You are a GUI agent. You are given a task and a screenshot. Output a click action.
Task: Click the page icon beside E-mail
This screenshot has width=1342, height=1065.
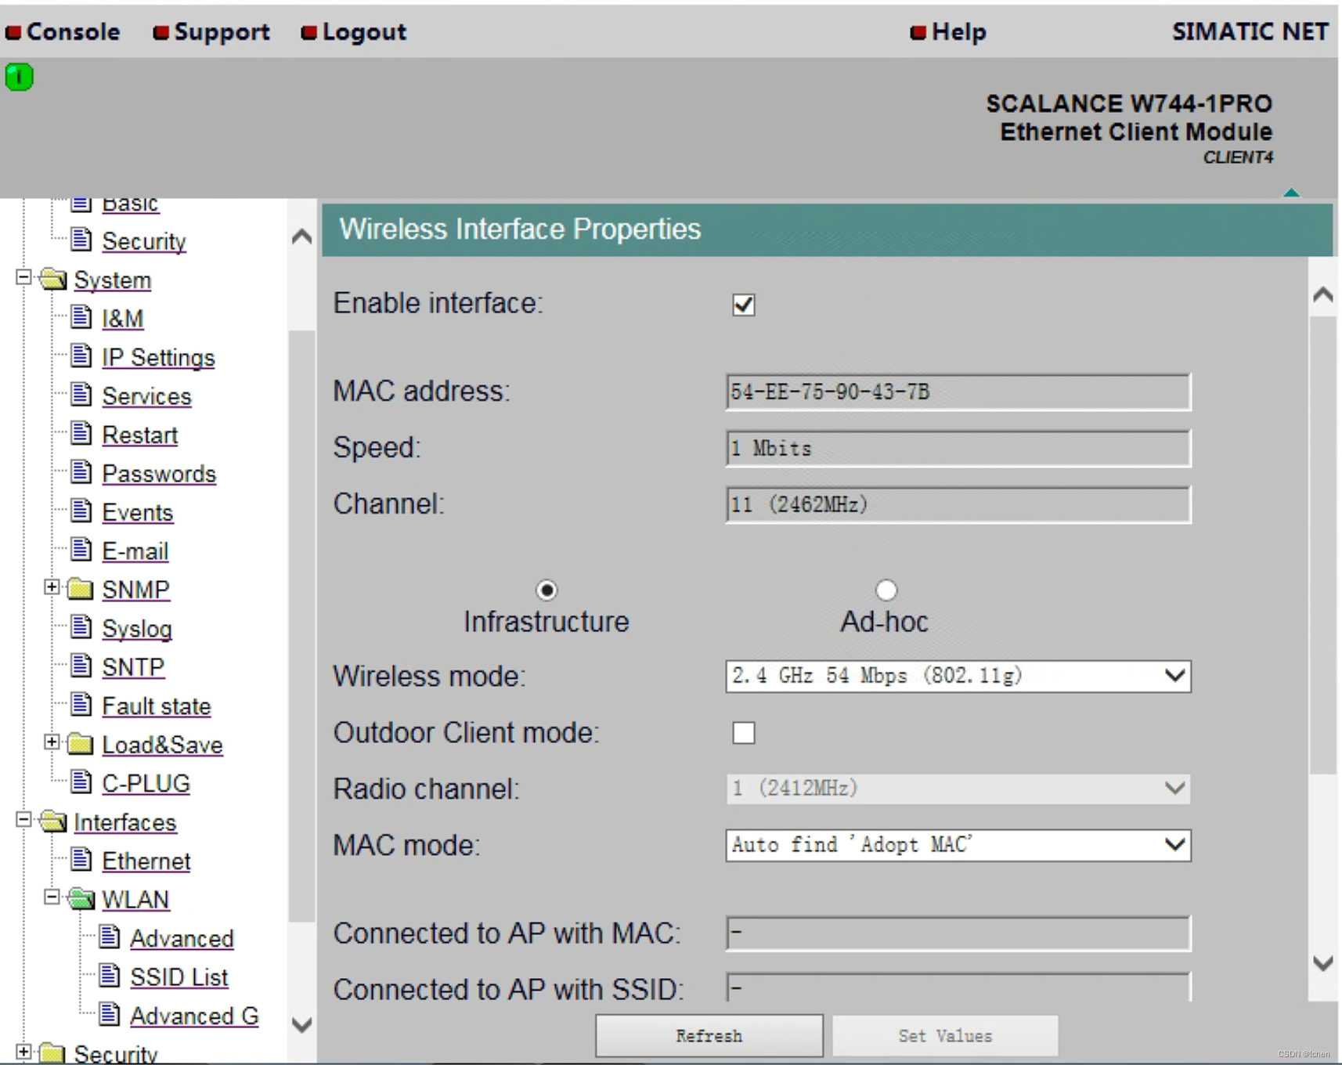81,549
